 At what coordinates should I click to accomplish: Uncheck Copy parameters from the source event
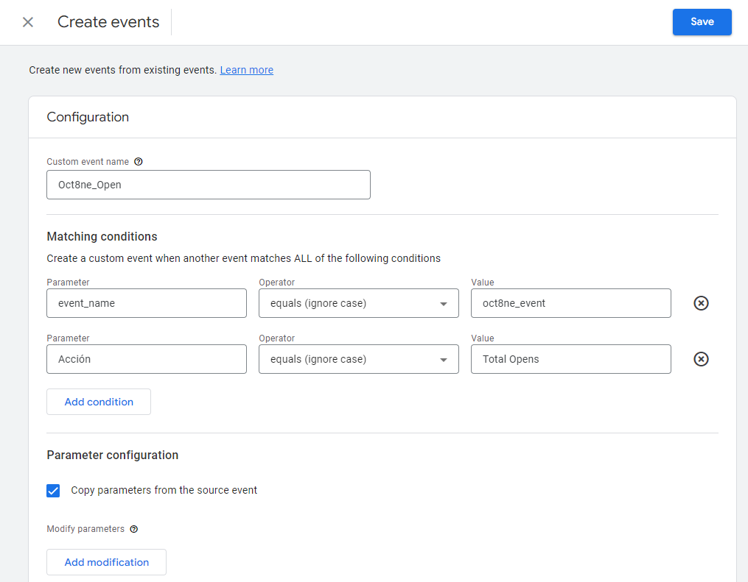(53, 491)
